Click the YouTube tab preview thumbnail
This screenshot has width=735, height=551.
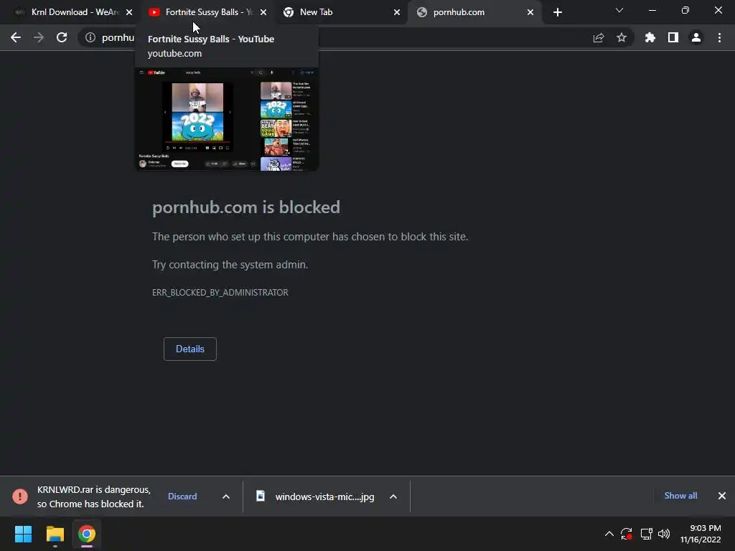point(227,120)
